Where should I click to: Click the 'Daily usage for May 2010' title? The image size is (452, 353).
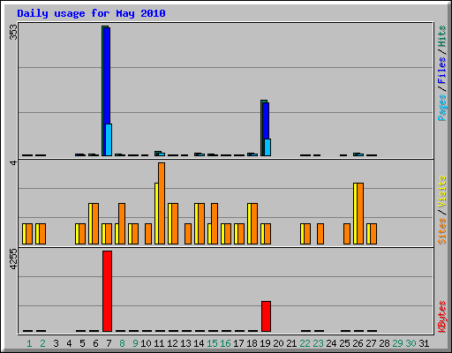coord(91,13)
